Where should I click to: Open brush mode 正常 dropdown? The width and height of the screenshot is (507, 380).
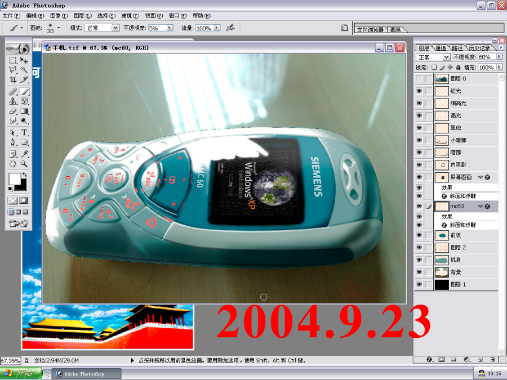tap(115, 28)
